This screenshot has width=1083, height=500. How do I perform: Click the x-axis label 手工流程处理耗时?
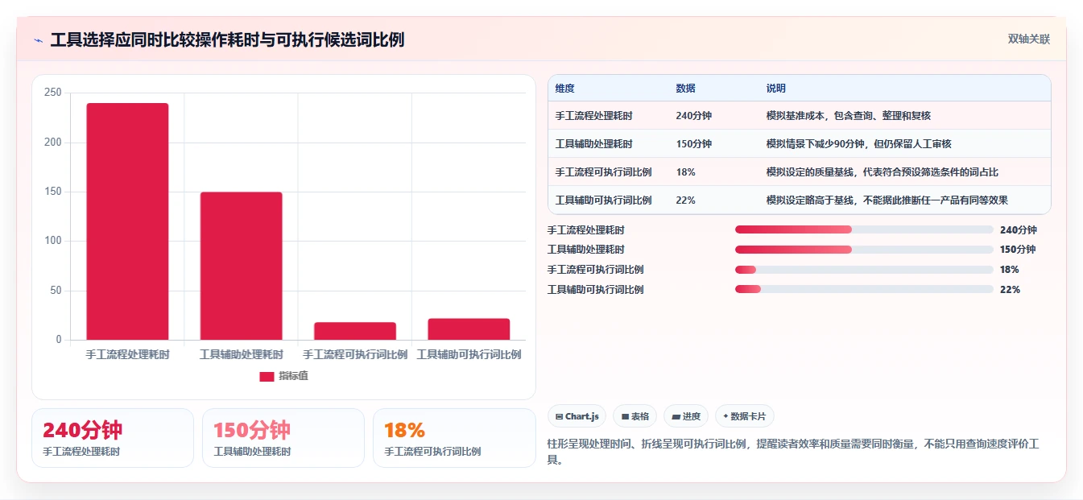pyautogui.click(x=127, y=354)
